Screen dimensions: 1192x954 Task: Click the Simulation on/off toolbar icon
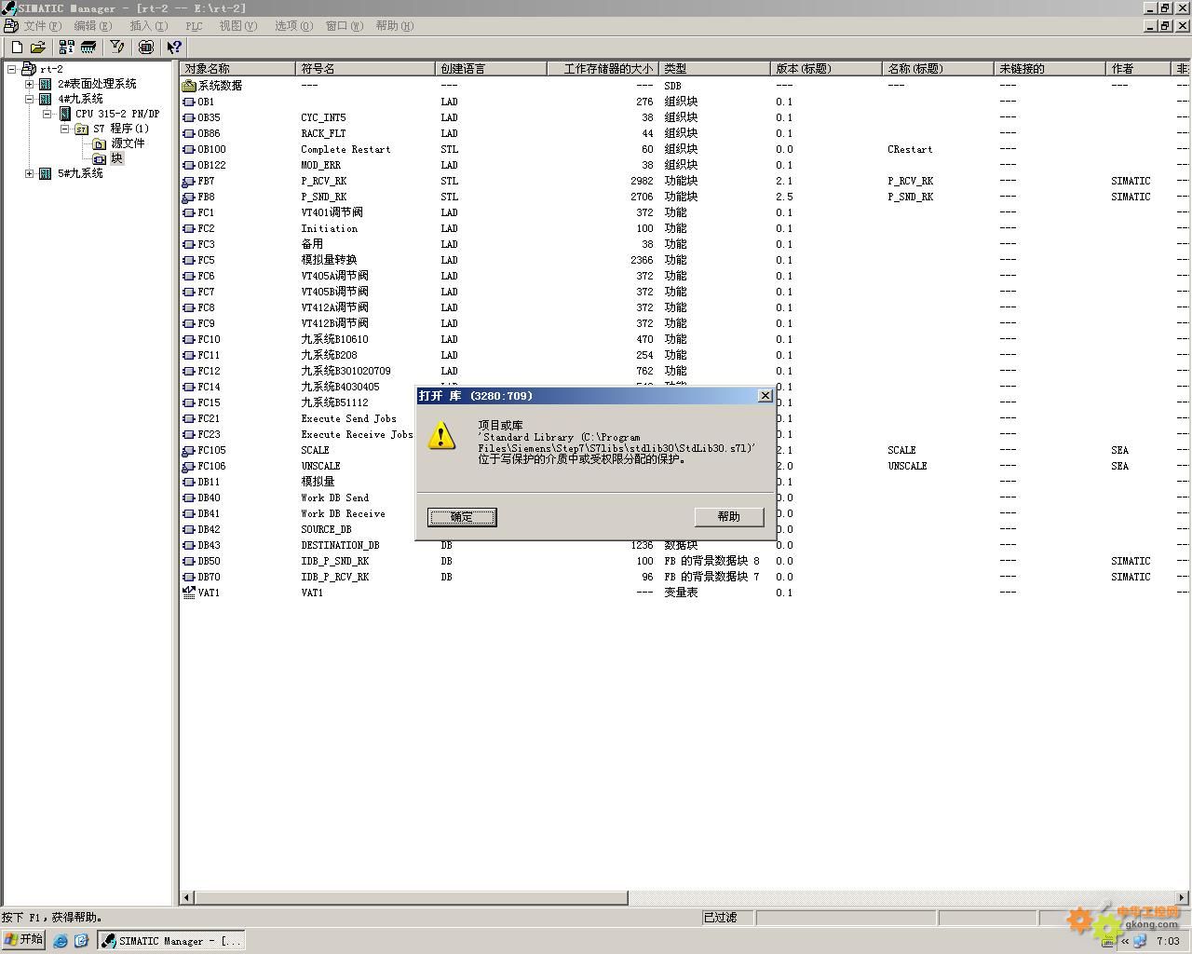tap(146, 47)
